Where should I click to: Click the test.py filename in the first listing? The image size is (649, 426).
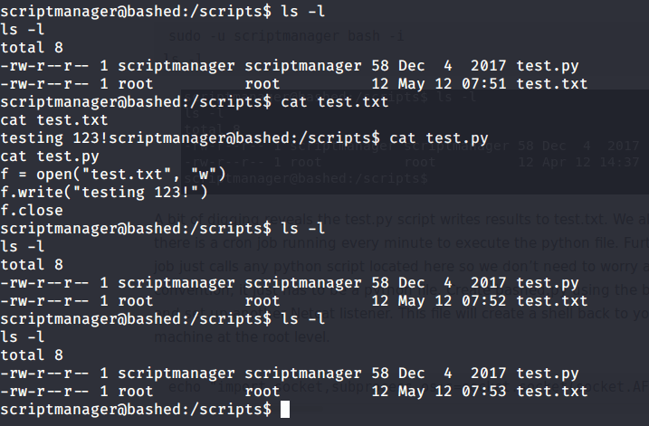click(x=552, y=65)
